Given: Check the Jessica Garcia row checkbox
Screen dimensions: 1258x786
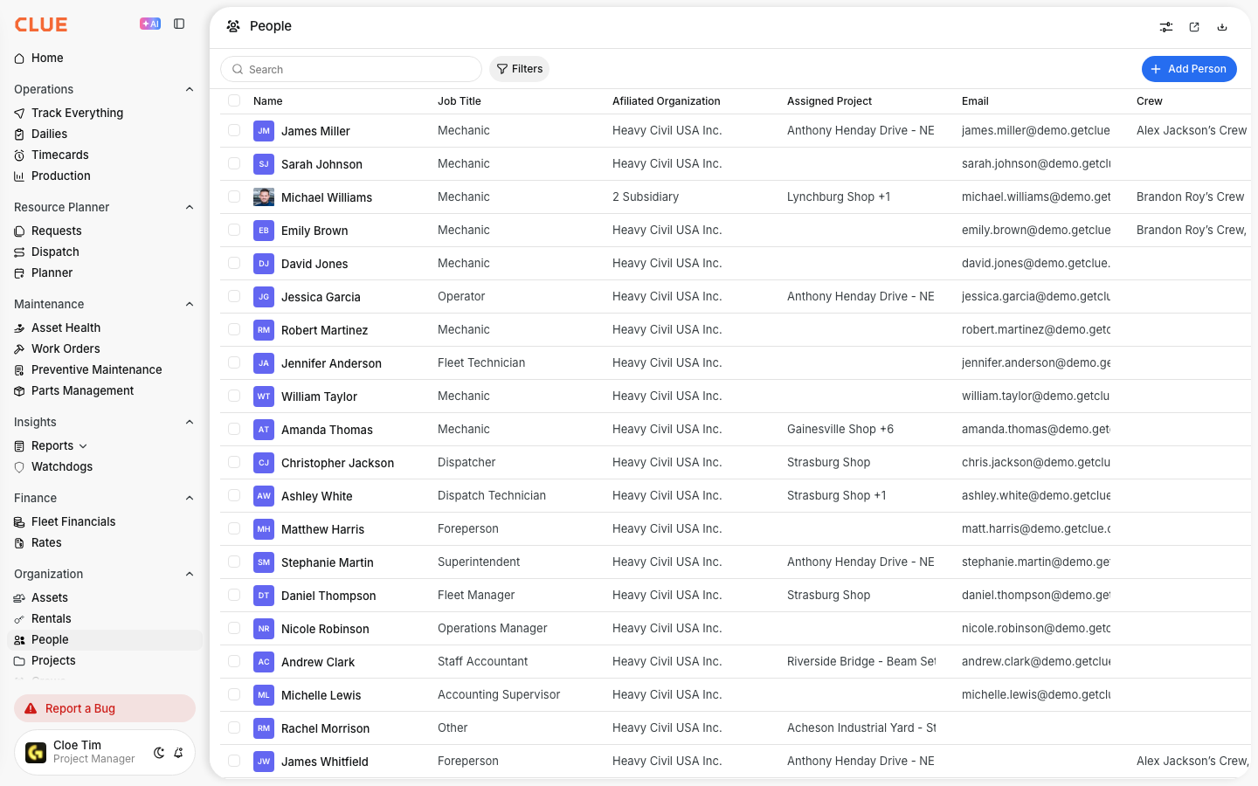Looking at the screenshot, I should [234, 296].
